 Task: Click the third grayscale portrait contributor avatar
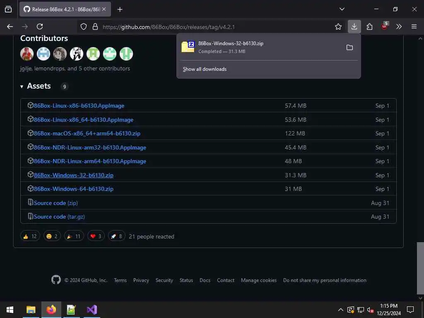(60, 53)
